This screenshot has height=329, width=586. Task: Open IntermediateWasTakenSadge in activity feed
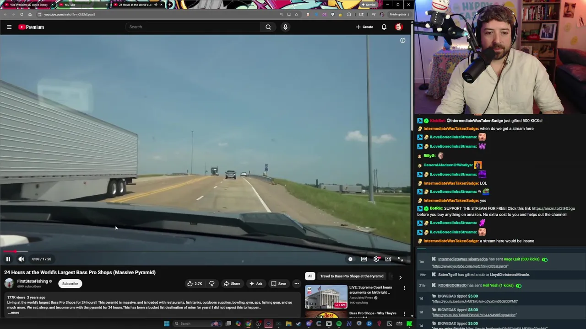click(463, 259)
